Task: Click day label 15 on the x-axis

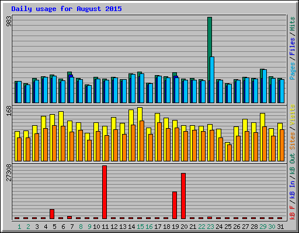Action: 140,227
